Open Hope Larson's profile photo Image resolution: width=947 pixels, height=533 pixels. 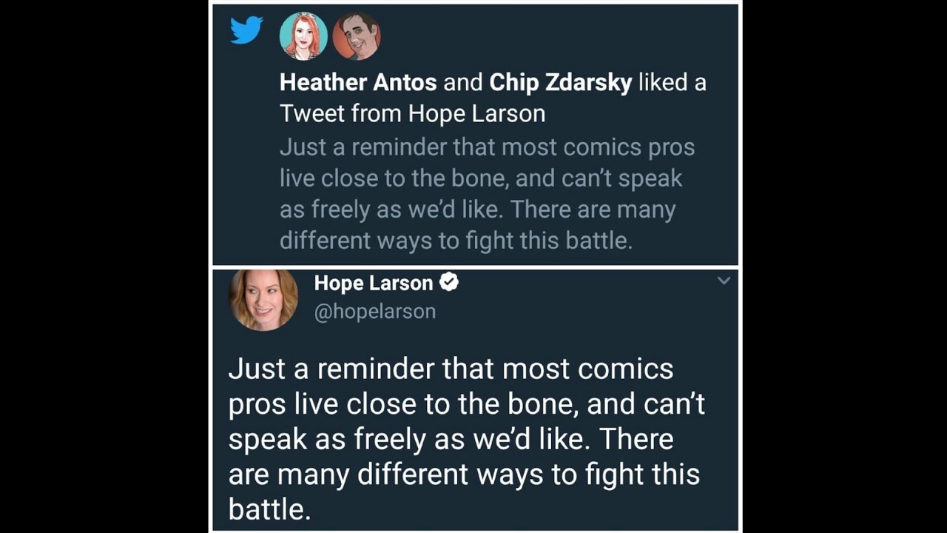pos(263,299)
